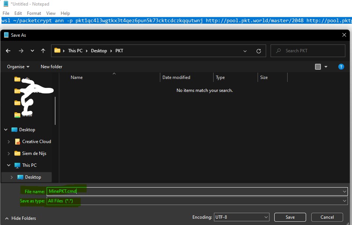
Task: Click the Notepad icon in Save As title
Action: click(6, 35)
